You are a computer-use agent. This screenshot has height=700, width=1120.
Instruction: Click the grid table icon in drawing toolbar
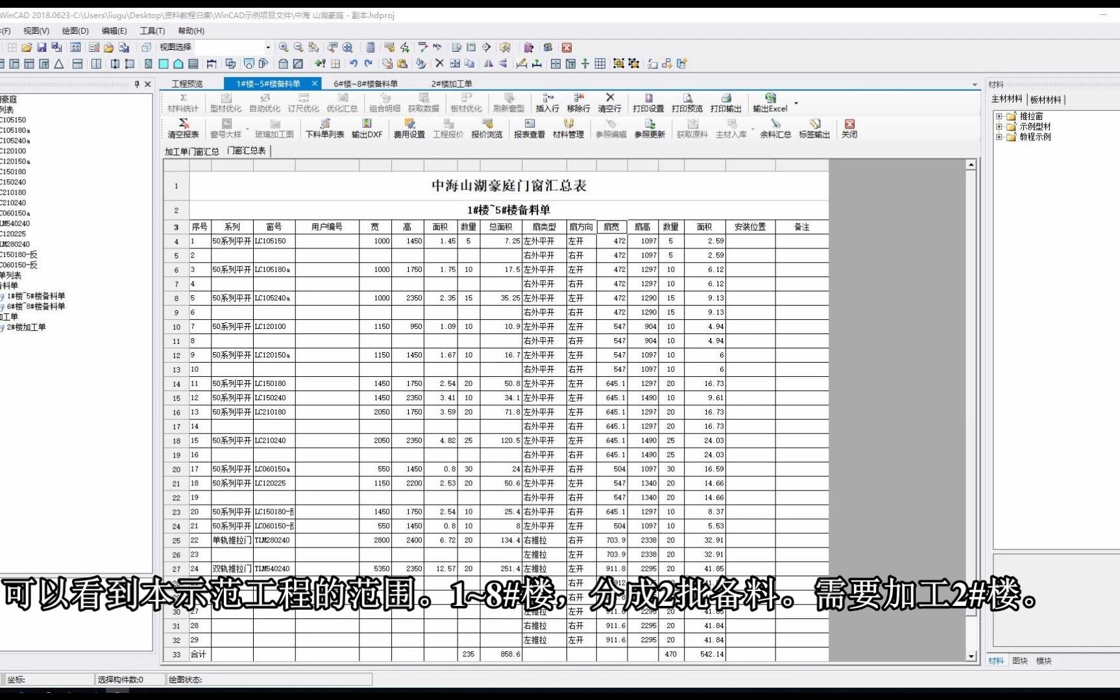600,64
